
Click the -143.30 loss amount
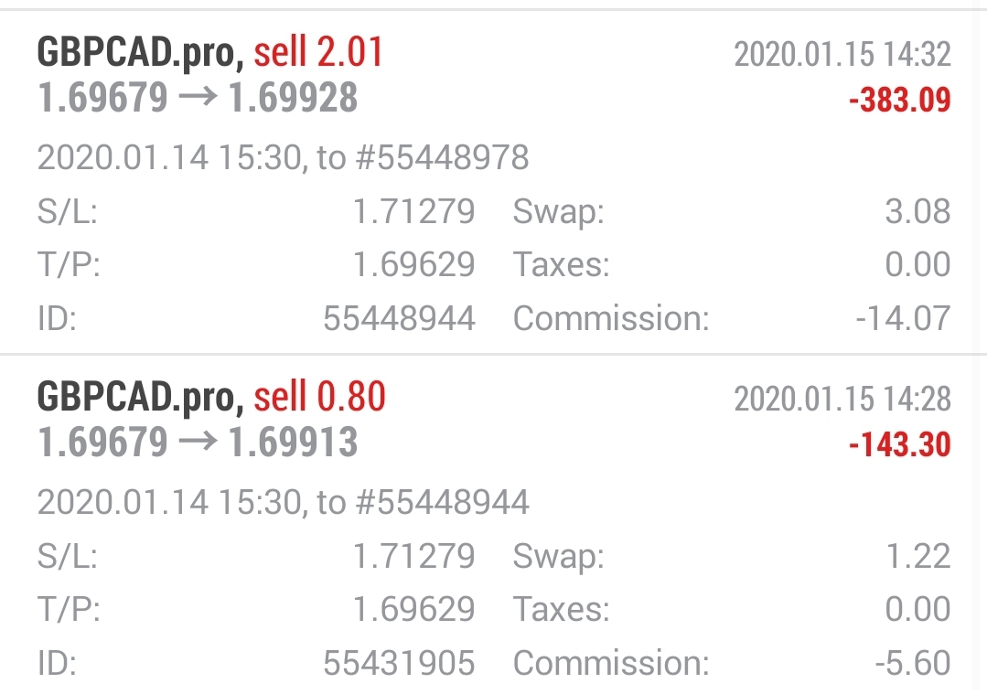click(x=899, y=445)
